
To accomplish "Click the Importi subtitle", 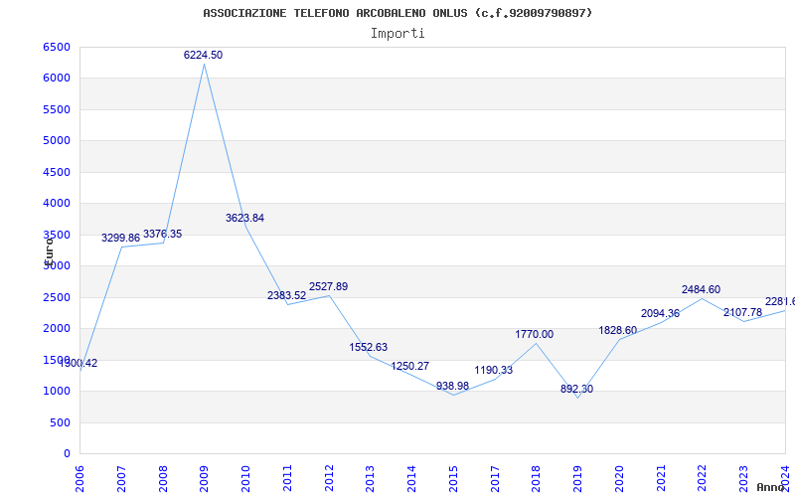I will [x=397, y=34].
